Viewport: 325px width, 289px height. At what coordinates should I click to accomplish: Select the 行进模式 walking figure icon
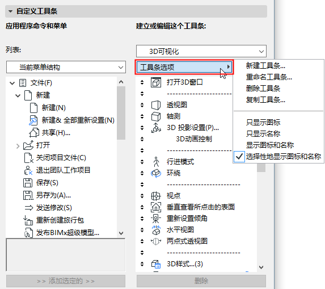[x=156, y=162]
